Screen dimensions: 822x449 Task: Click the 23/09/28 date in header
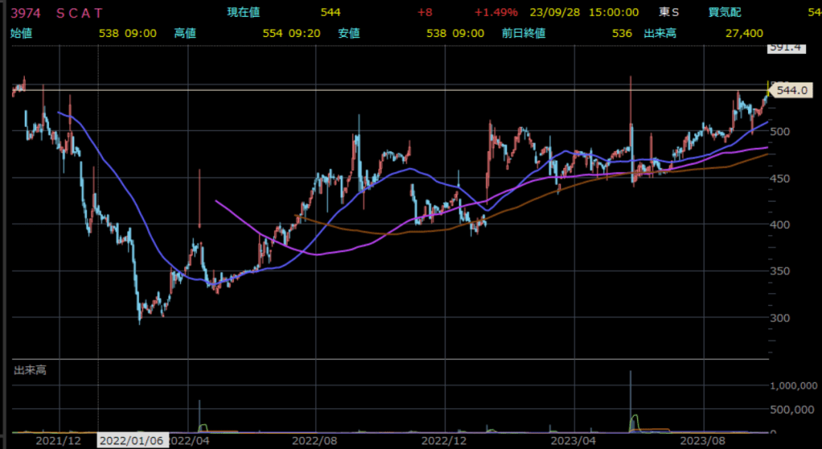point(554,12)
